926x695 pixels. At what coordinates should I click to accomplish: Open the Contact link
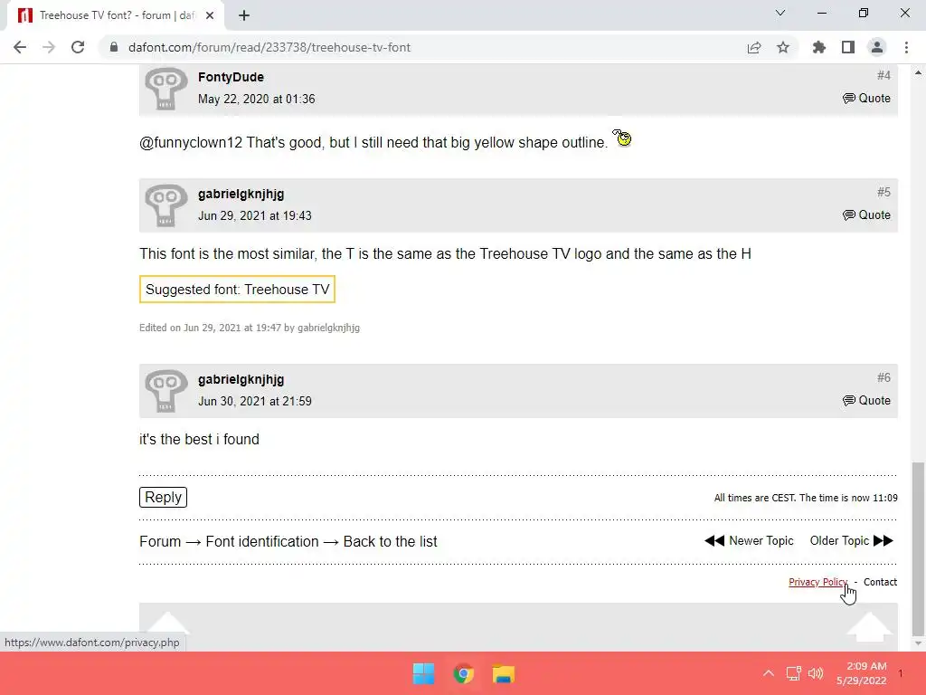point(880,582)
